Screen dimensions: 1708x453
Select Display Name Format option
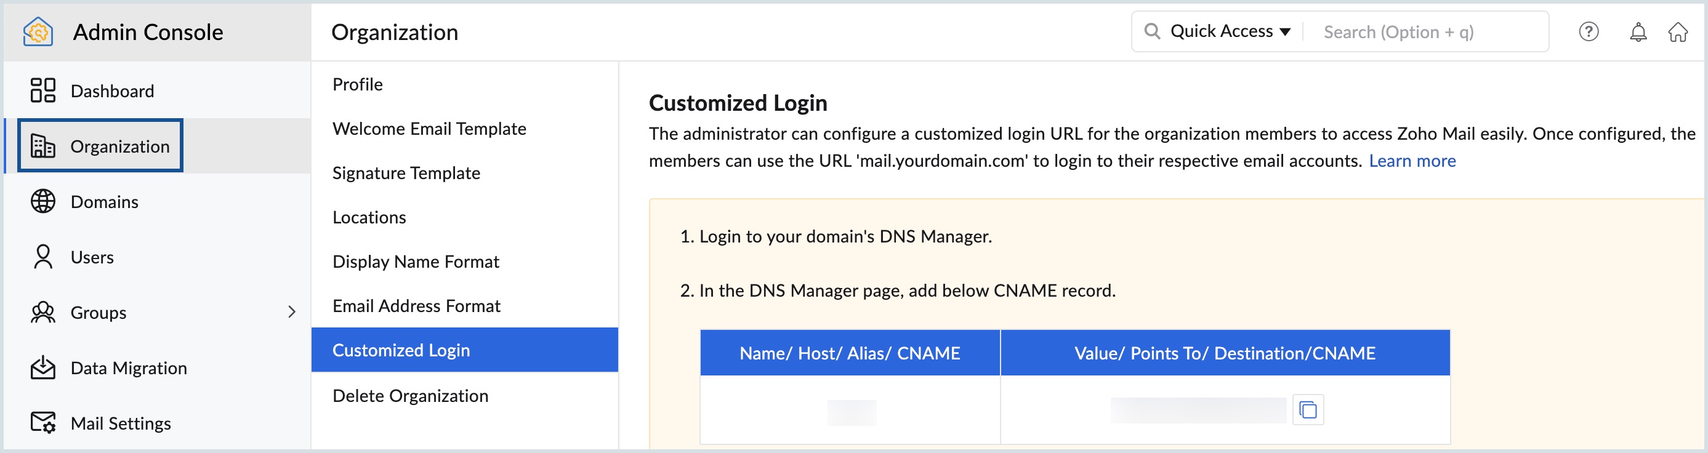(415, 262)
